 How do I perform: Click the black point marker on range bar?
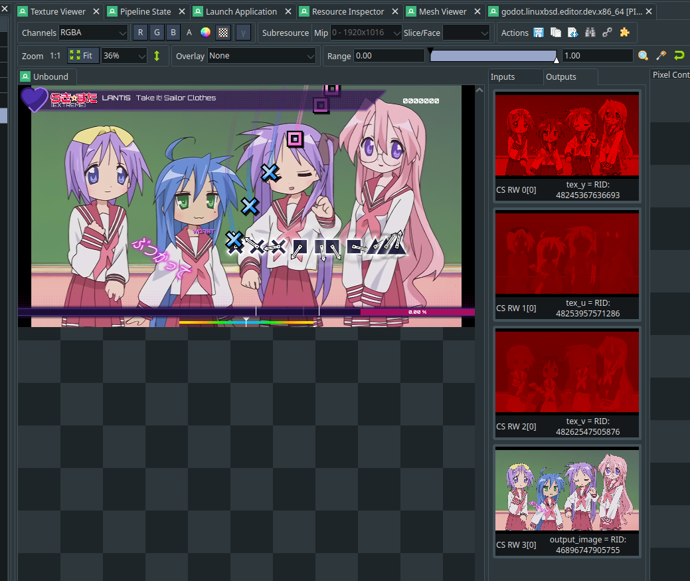[430, 51]
